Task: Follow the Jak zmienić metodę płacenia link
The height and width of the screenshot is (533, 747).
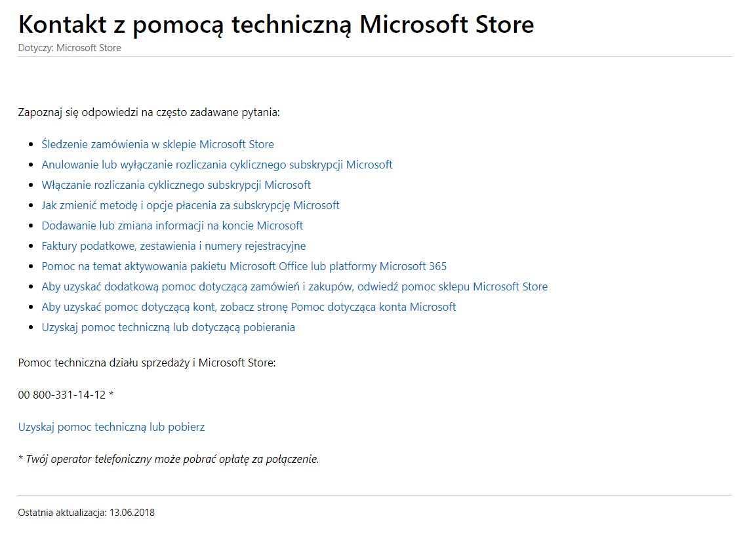Action: tap(190, 205)
